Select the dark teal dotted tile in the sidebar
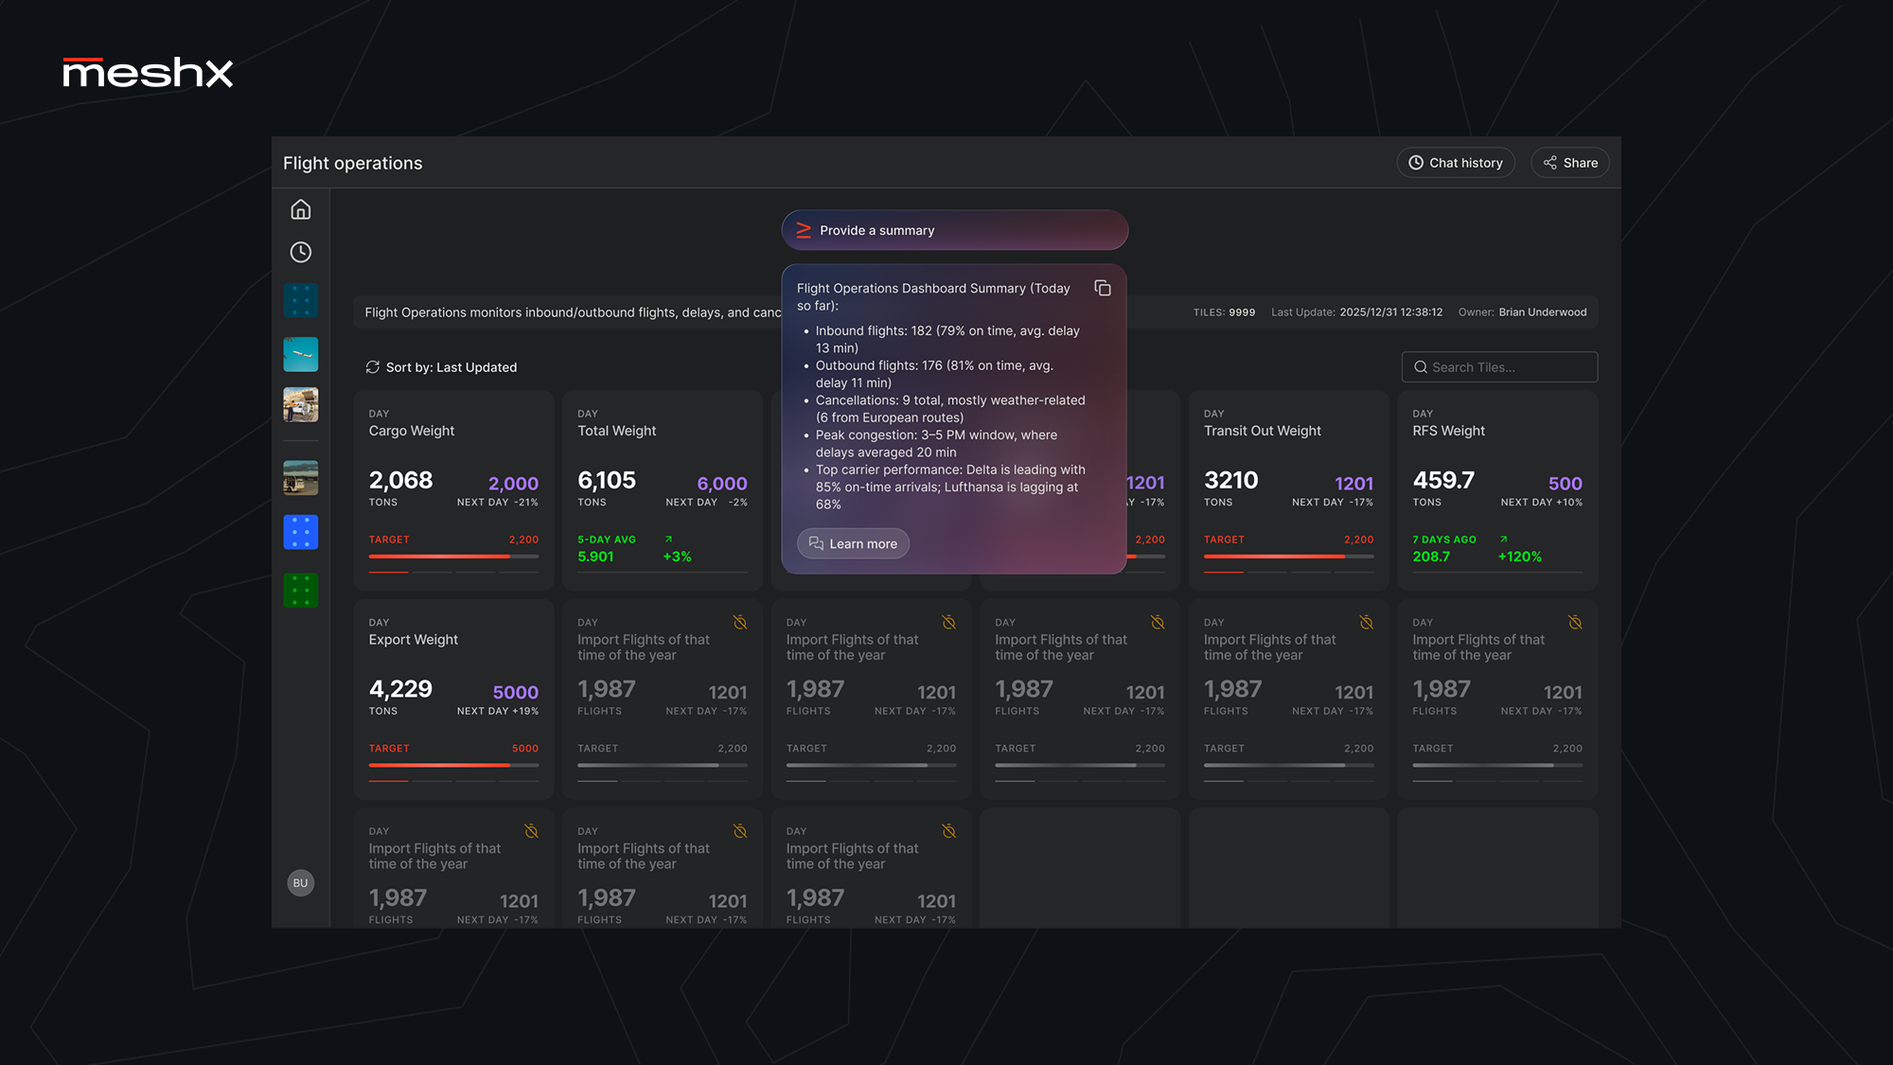Image resolution: width=1893 pixels, height=1065 pixels. pos(300,301)
